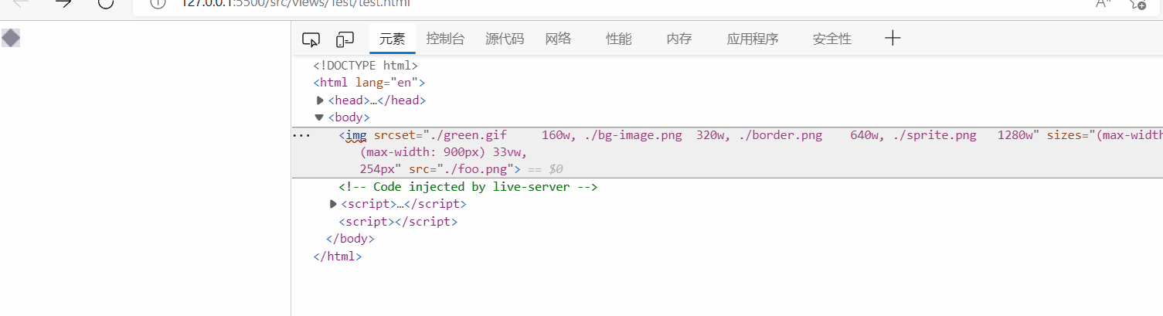Expand the head element node
Viewport: 1163px width, 316px height.
320,100
